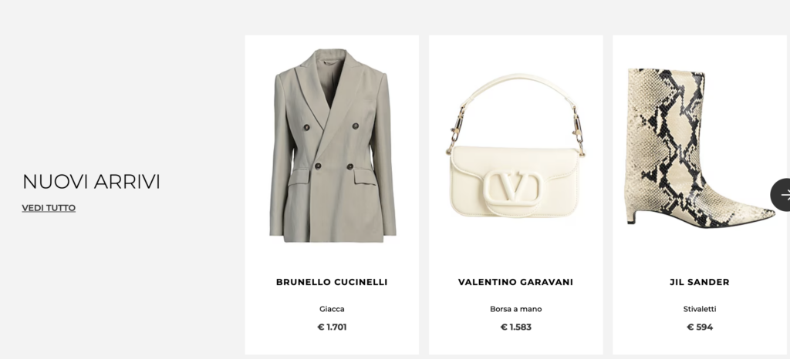Open the snakeskin boot product image

(699, 147)
